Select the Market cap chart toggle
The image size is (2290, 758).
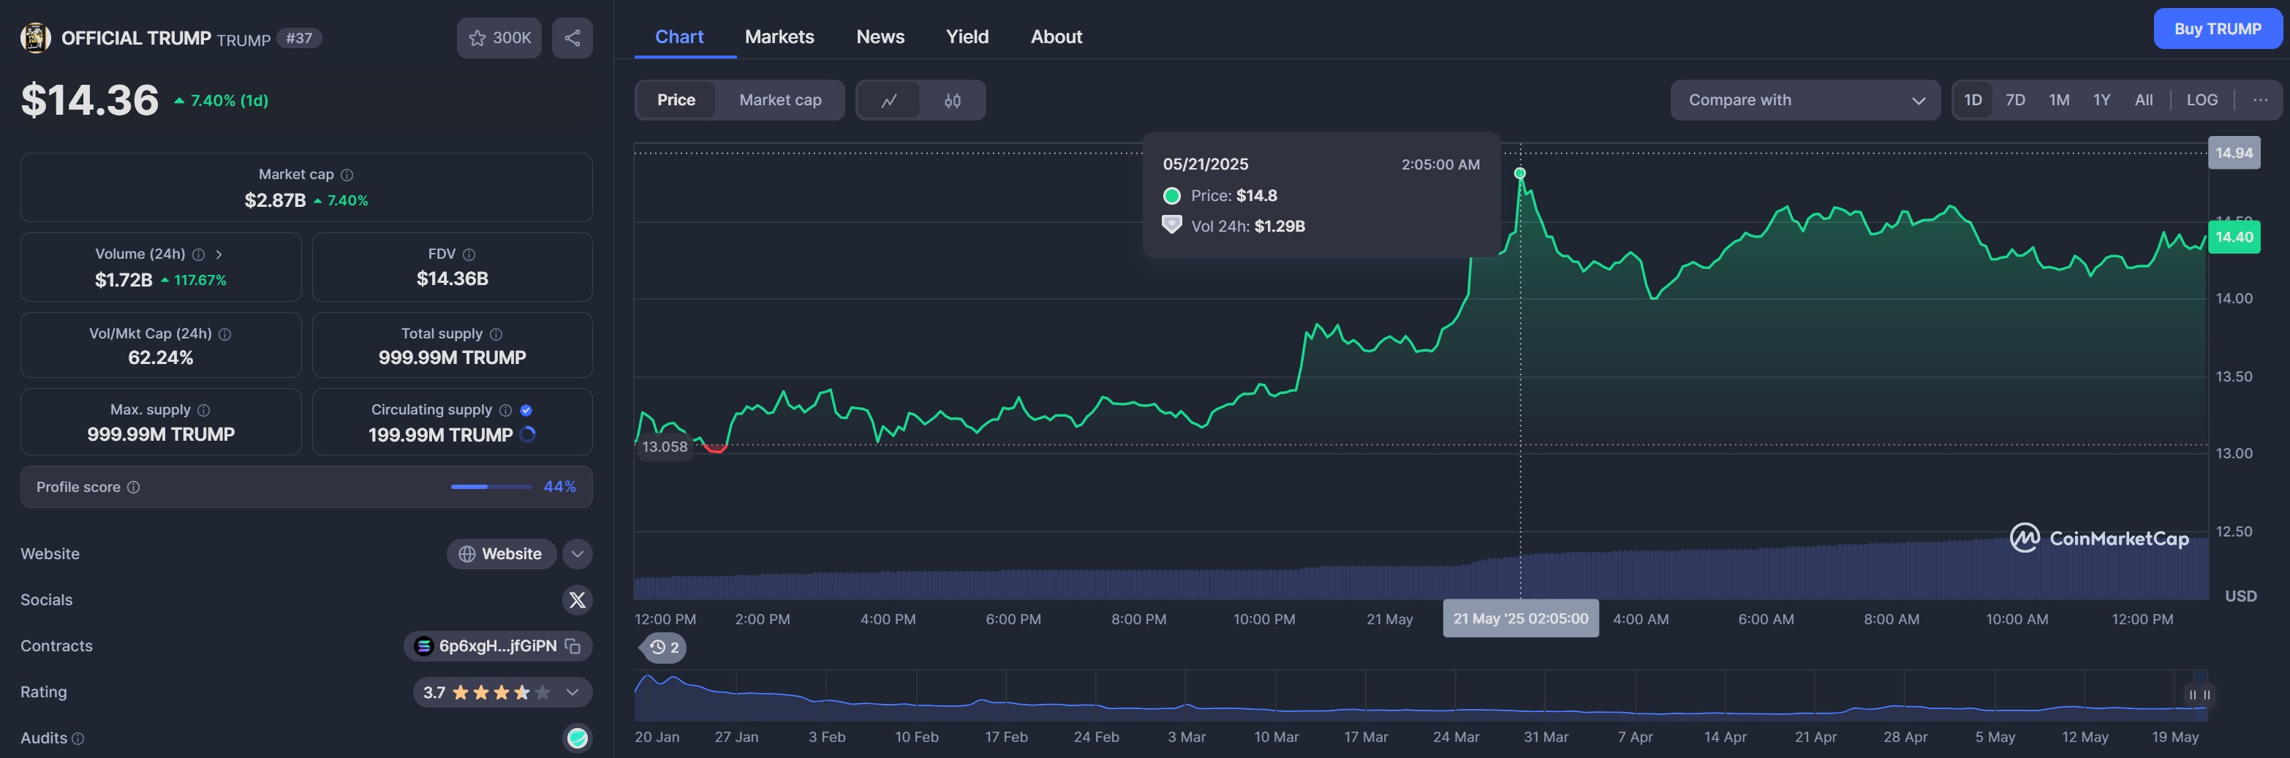click(x=779, y=99)
